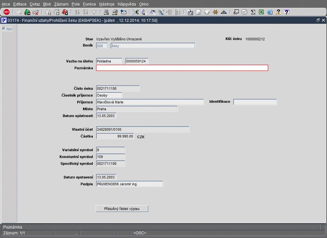This screenshot has height=238, width=327.
Task: Click the empty Identifikace field
Action: tap(255, 102)
